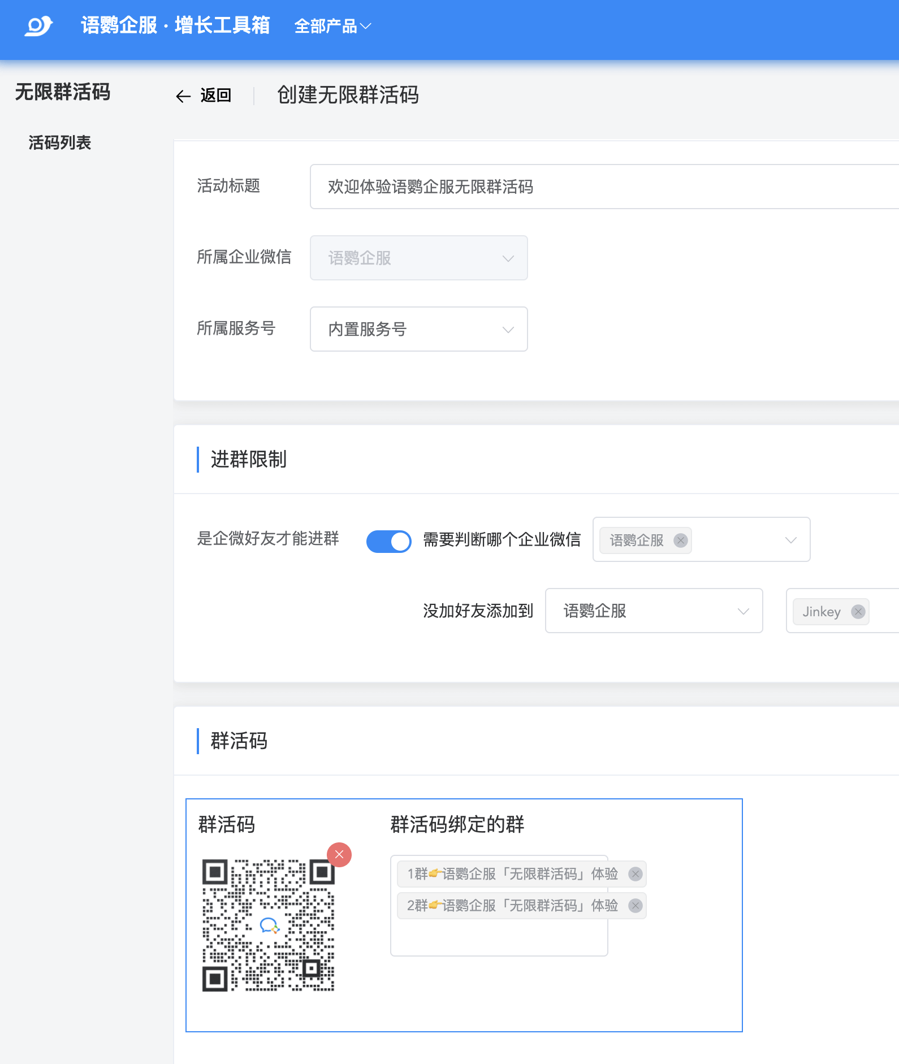This screenshot has width=899, height=1064.
Task: Click the WeChat Work icon in QR code center
Action: [x=269, y=925]
